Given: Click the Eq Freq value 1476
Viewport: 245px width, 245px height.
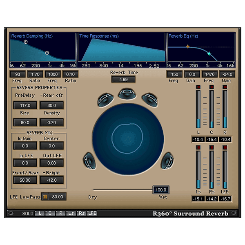Looking at the screenshot, I should click(210, 74).
